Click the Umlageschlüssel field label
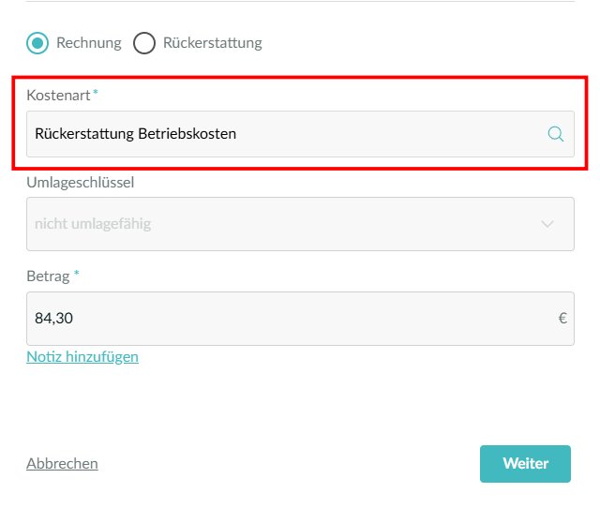 tap(81, 182)
